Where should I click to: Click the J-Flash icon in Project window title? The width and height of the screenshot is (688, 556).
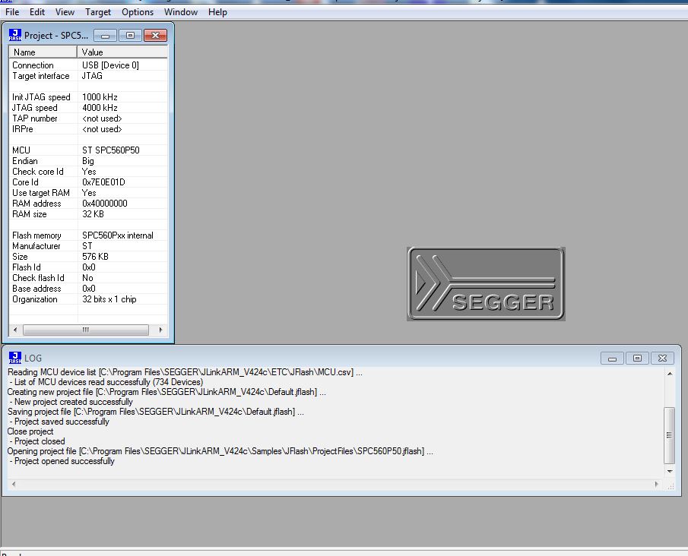pos(15,35)
